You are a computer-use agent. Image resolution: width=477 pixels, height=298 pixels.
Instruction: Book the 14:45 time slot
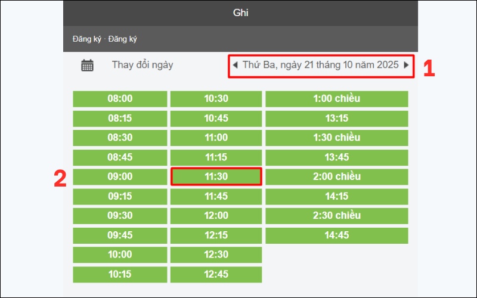pos(336,235)
